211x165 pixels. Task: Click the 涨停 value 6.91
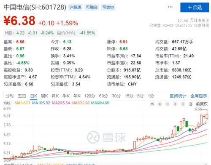[x=123, y=42]
